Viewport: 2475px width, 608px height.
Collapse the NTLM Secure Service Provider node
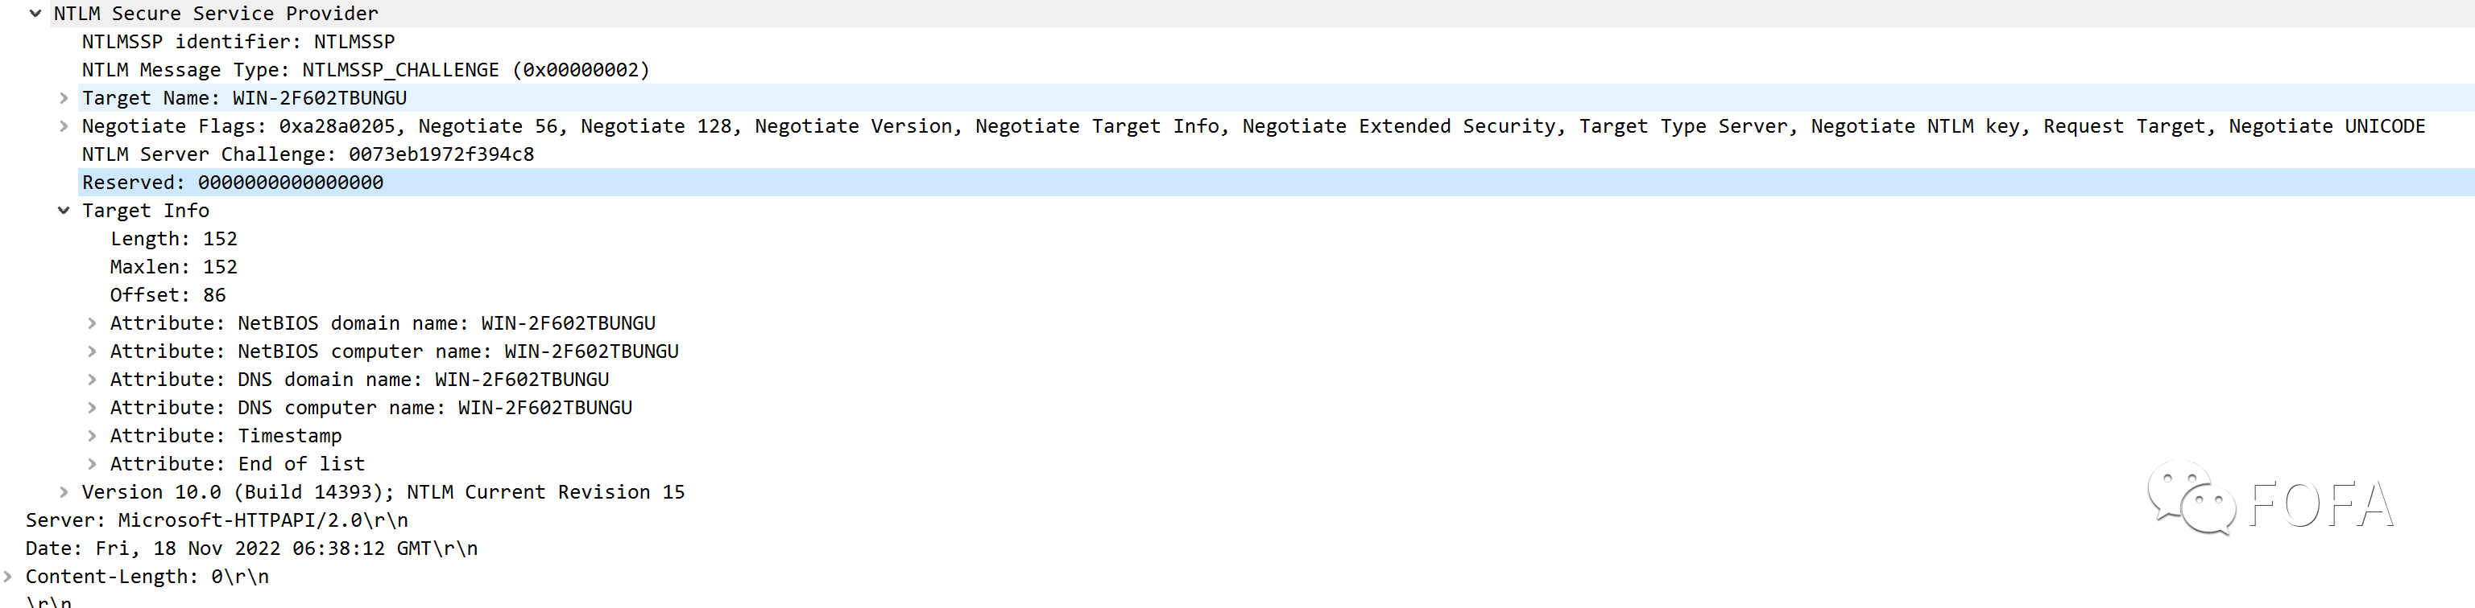click(x=35, y=14)
